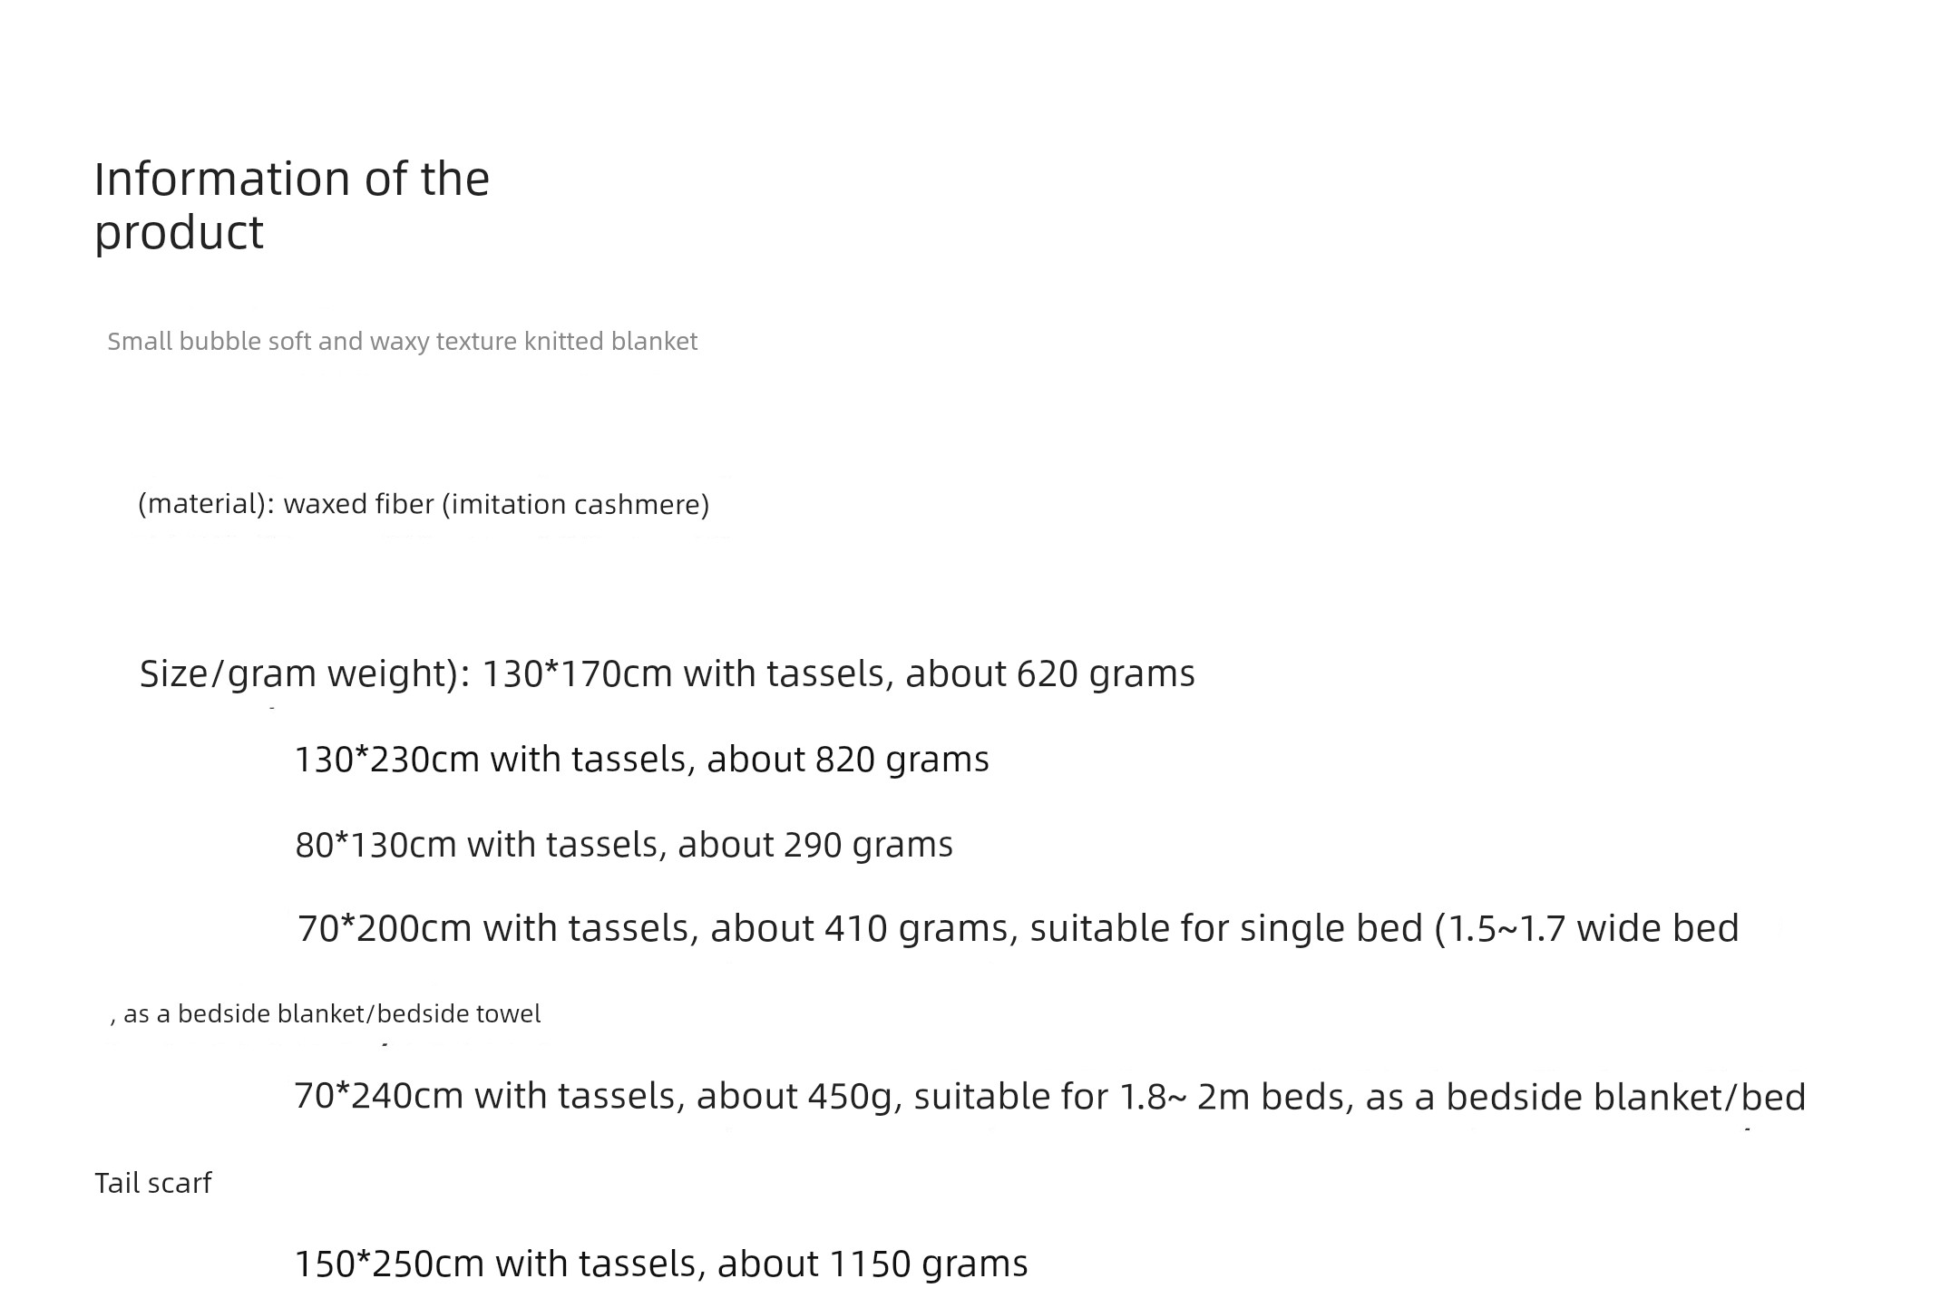This screenshot has height=1298, width=1940.
Task: Click the "130*230cm" size text
Action: click(386, 760)
